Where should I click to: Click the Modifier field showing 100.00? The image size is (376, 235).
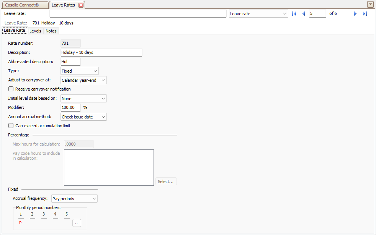coord(70,108)
